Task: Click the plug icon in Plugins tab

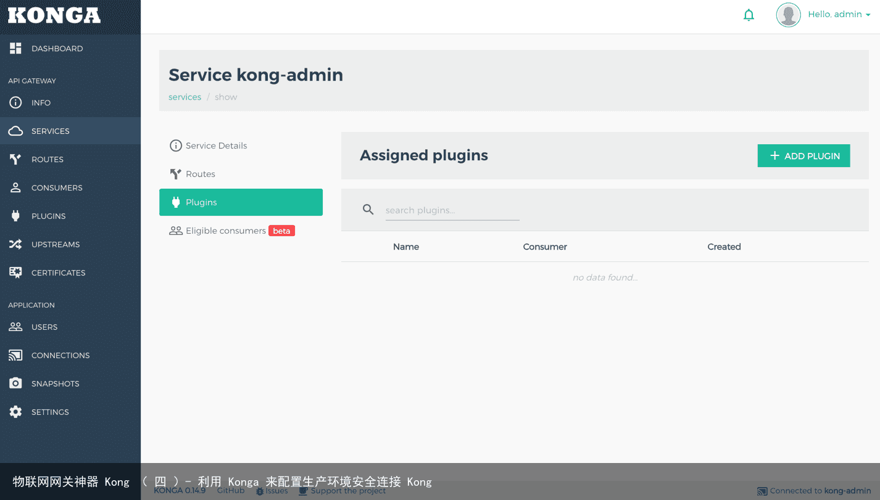Action: (x=175, y=202)
